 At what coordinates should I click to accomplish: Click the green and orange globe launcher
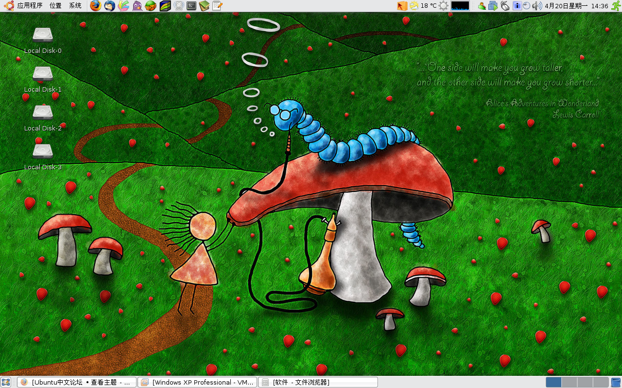(x=151, y=6)
